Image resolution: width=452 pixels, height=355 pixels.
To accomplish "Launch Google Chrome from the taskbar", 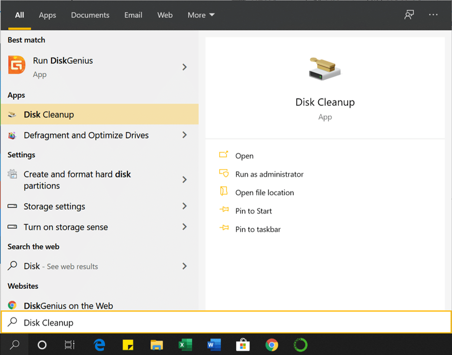I will click(272, 345).
